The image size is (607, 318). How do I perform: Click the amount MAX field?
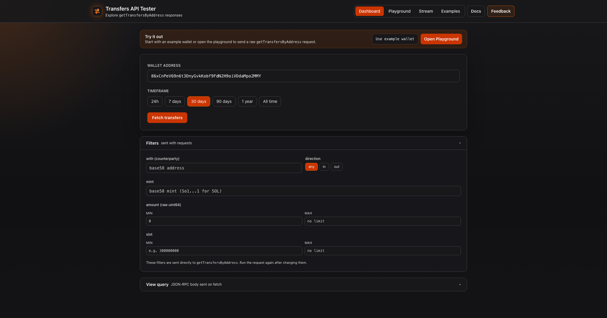click(382, 221)
